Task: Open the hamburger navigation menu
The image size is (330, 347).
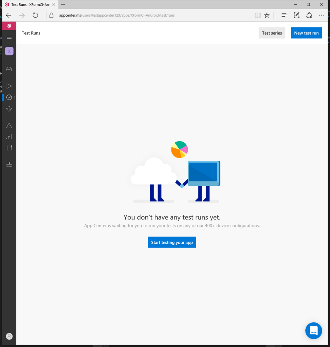Action: [9, 37]
